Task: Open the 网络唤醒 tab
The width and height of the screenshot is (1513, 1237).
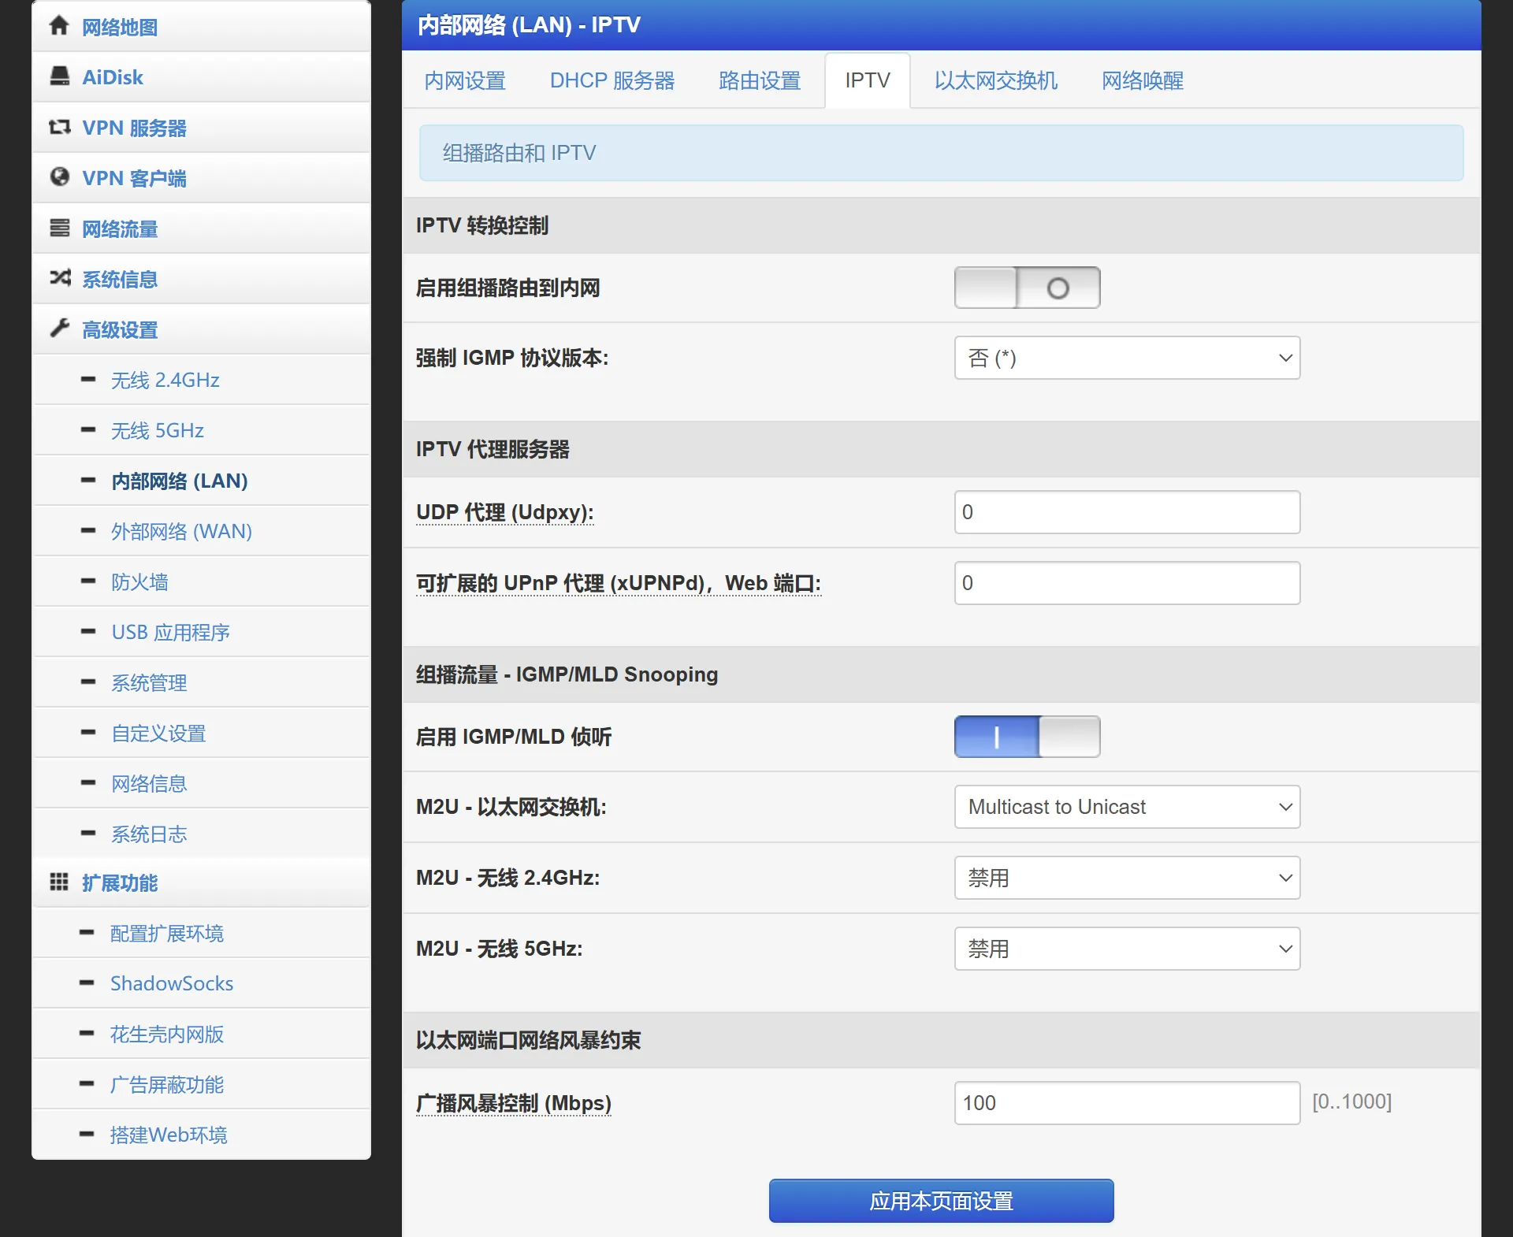Action: pyautogui.click(x=1143, y=80)
